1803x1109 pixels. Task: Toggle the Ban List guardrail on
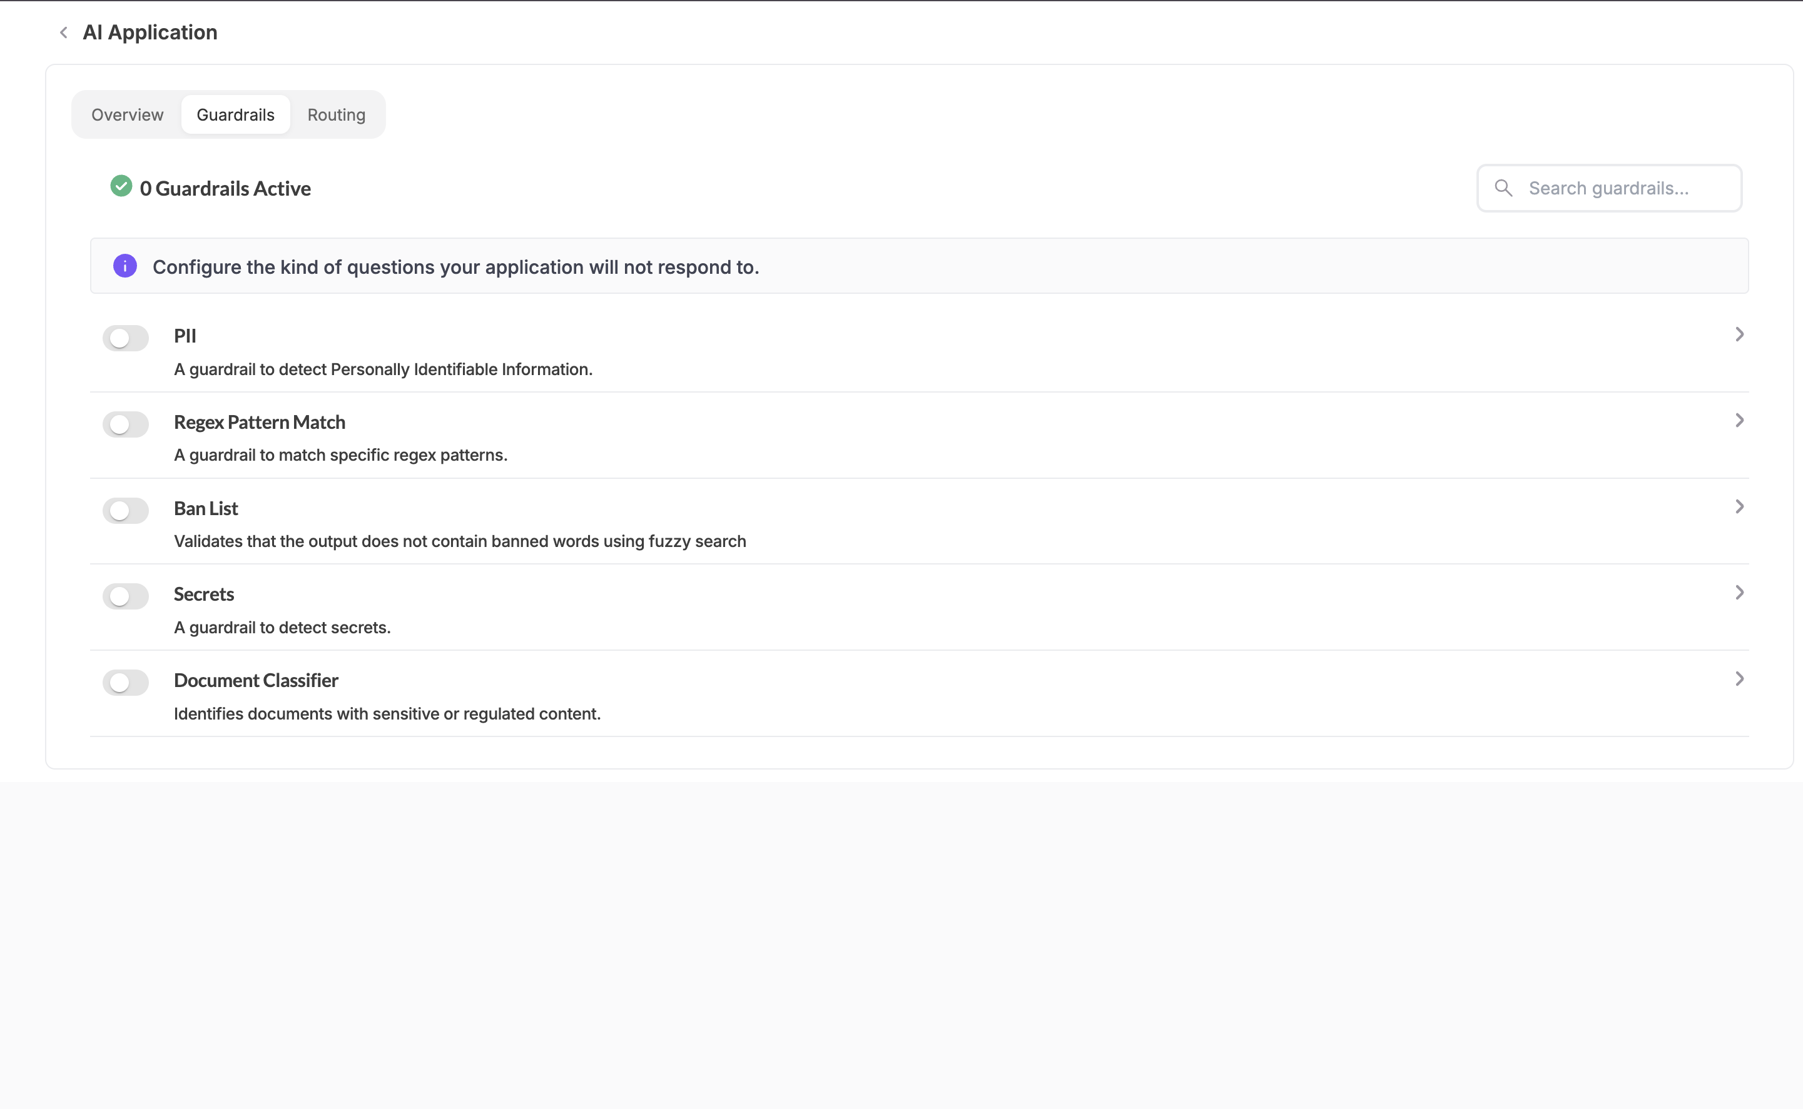[126, 511]
